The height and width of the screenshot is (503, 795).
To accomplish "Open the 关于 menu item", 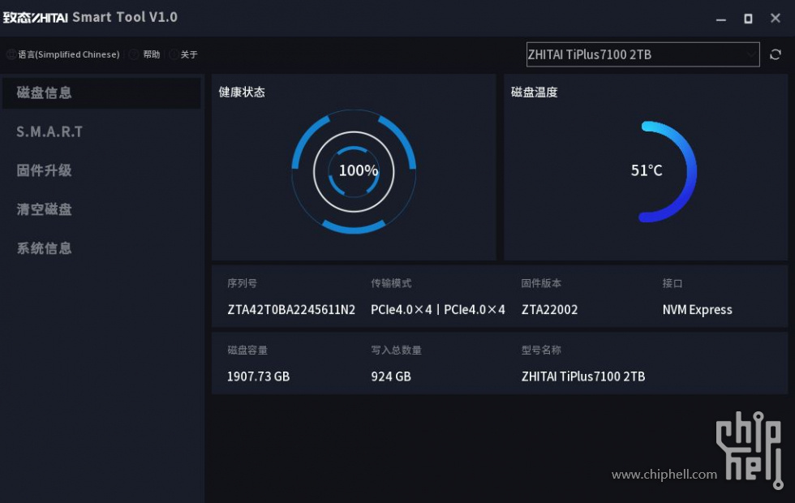I will tap(189, 54).
